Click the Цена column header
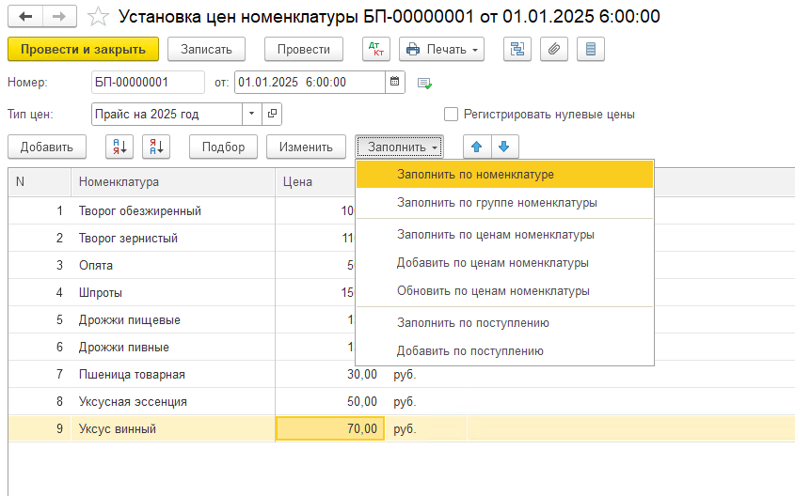This screenshot has width=795, height=496. tap(315, 181)
